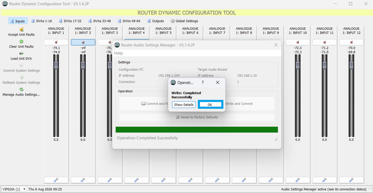Screen dimensions: 373x193
Task: Open wrench settings for Input 12
Action: point(352,180)
